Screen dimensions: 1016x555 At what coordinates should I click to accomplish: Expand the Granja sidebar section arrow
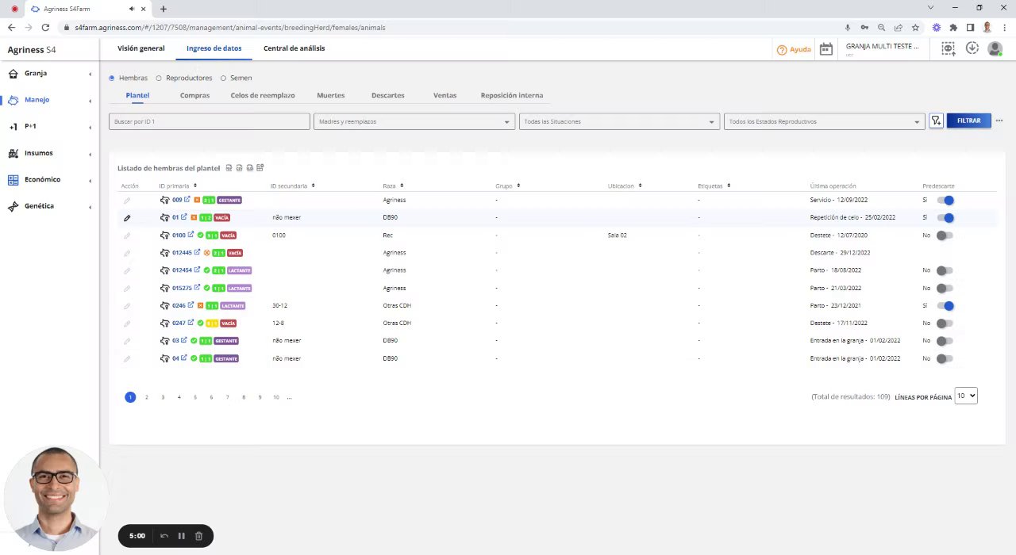tap(90, 74)
